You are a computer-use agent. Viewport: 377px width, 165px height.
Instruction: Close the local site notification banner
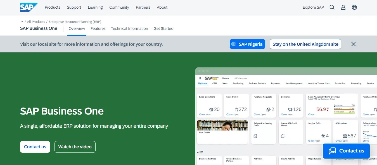tap(354, 44)
